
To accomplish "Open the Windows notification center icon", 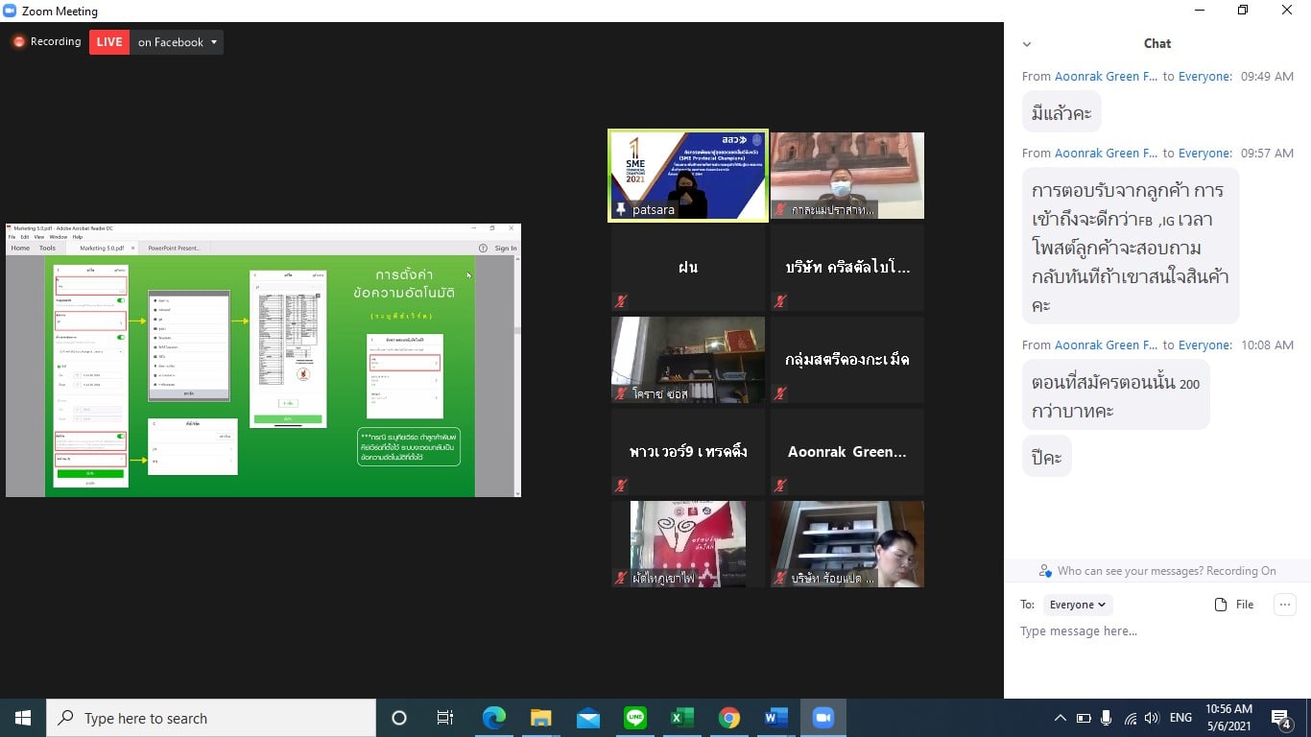I will (1281, 718).
